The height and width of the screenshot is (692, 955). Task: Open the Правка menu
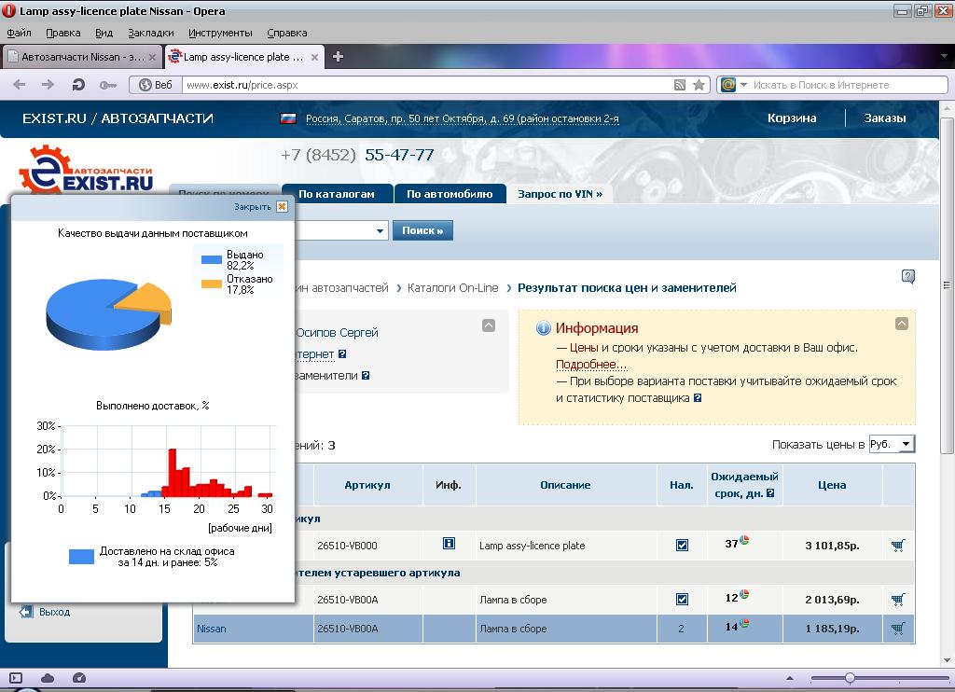(63, 33)
